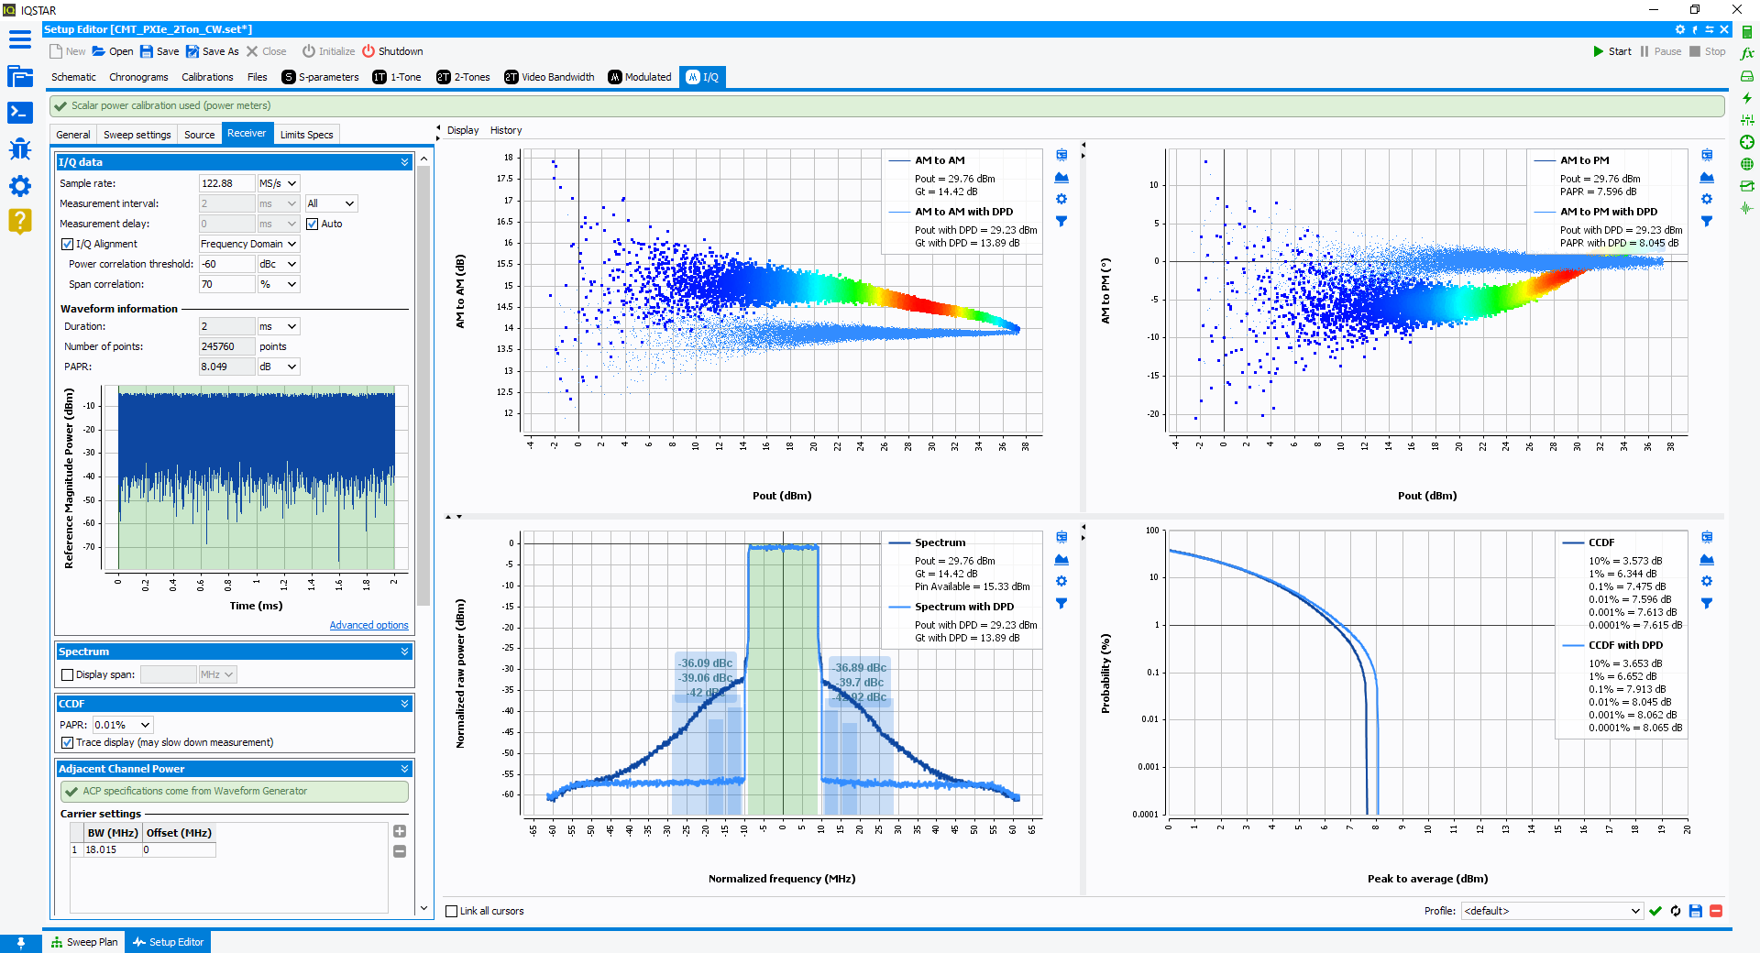Viewport: 1760px width, 953px height.
Task: Delete profile with red minus icon
Action: (1716, 911)
